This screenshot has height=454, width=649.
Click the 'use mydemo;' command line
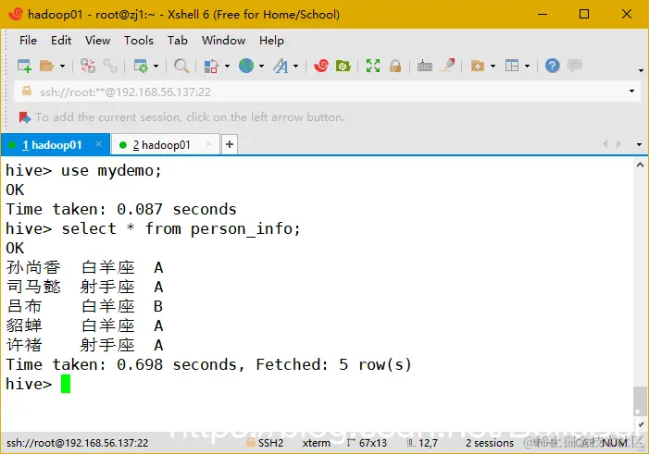coord(83,170)
